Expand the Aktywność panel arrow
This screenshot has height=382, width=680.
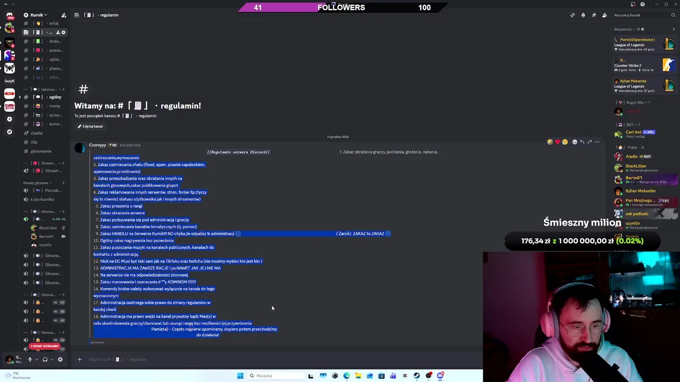(674, 29)
